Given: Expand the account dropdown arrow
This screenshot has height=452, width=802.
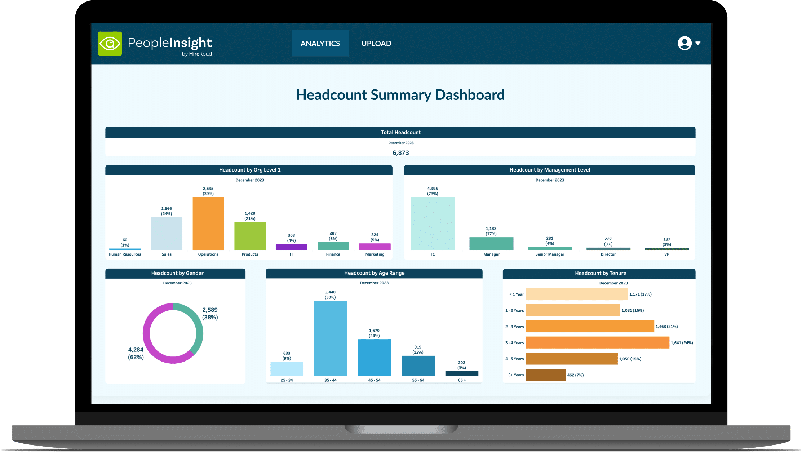Looking at the screenshot, I should pos(698,43).
